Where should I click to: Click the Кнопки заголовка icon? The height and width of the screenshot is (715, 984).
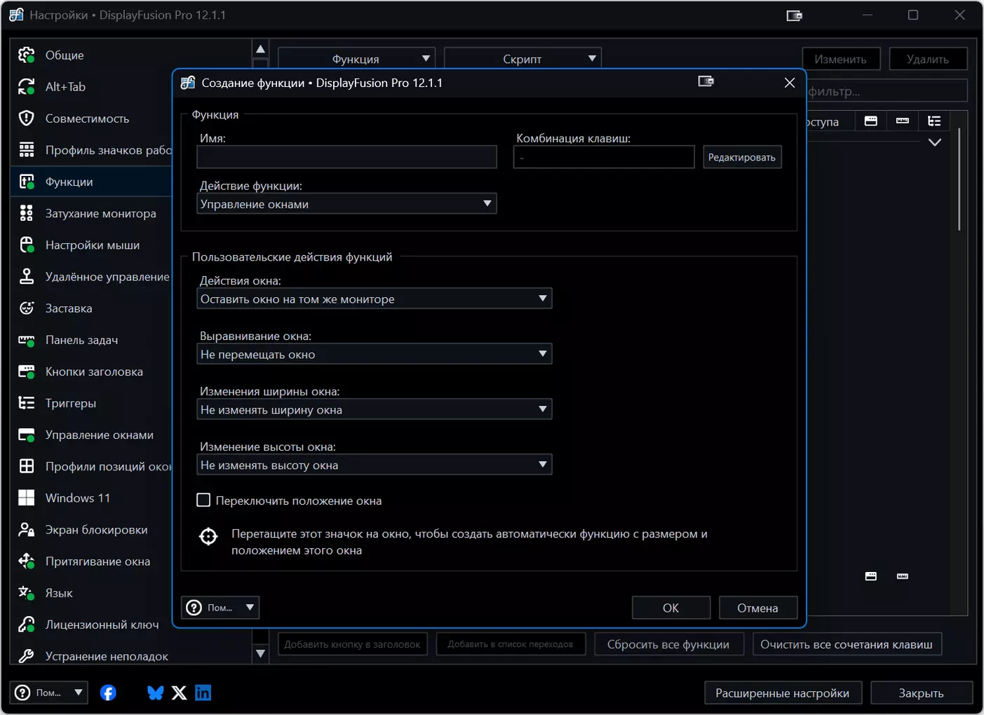click(27, 372)
